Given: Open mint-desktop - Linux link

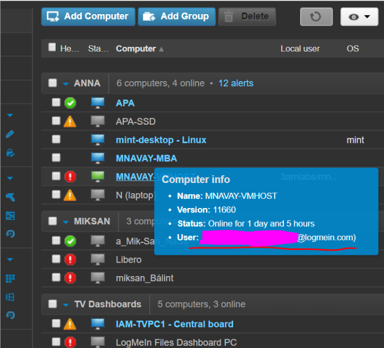Looking at the screenshot, I should point(161,140).
